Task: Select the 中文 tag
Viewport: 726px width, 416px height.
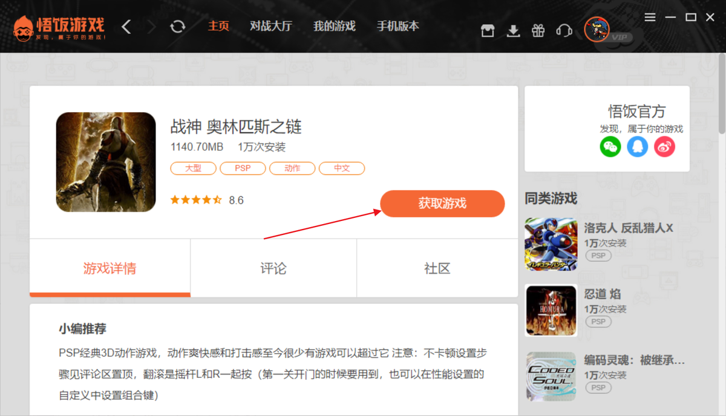Action: point(342,168)
